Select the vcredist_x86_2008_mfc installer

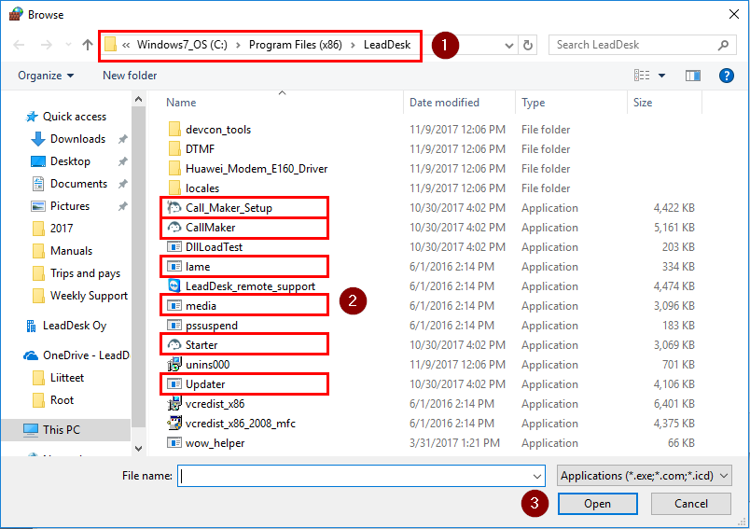click(x=231, y=424)
